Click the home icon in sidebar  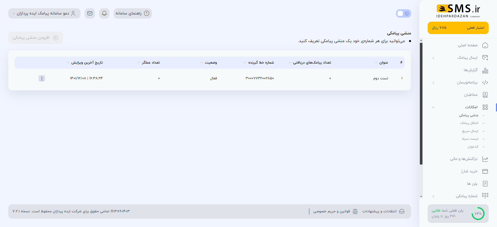click(485, 45)
